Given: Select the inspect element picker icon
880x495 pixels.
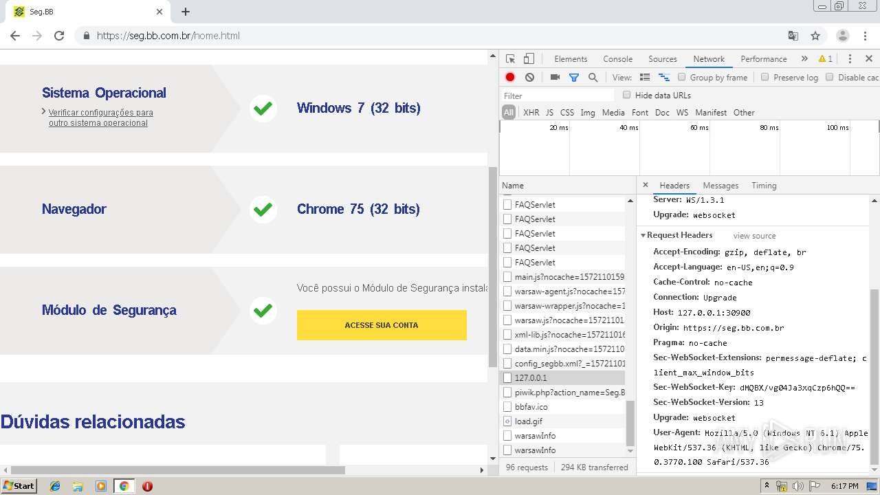Looking at the screenshot, I should [x=510, y=59].
